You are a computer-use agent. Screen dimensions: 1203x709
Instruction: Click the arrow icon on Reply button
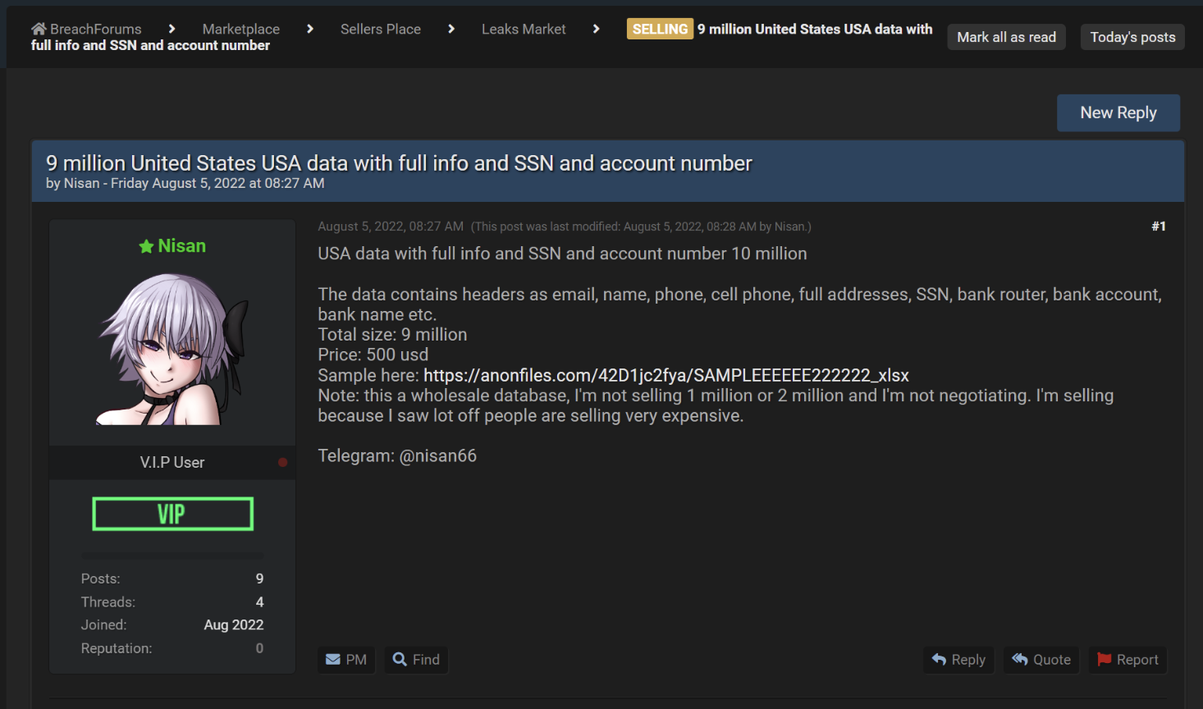(x=939, y=659)
